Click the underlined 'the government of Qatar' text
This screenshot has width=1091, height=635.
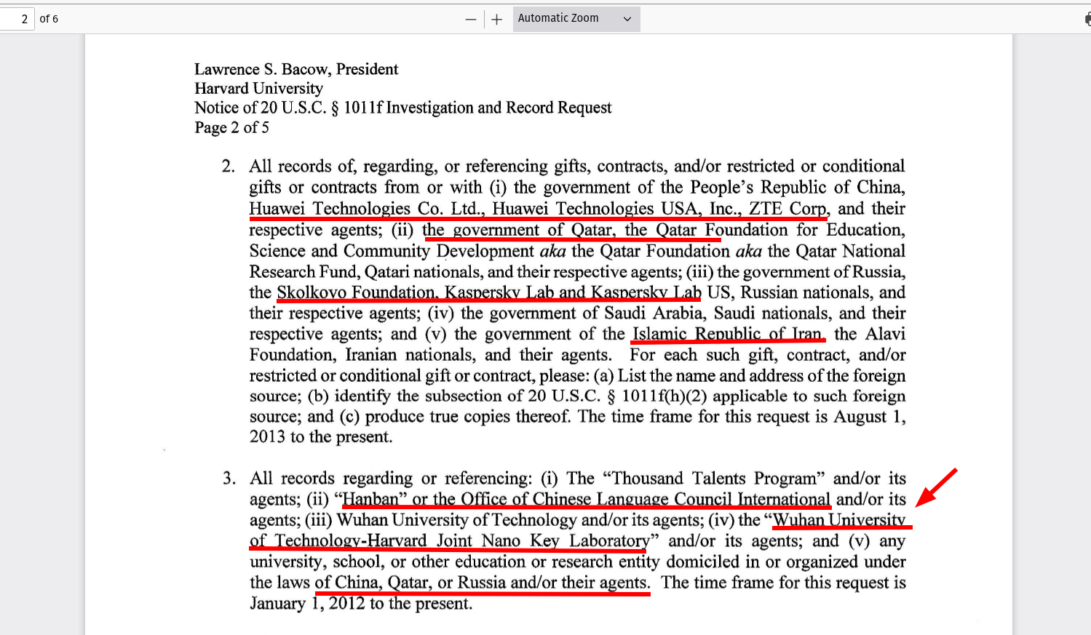click(518, 230)
